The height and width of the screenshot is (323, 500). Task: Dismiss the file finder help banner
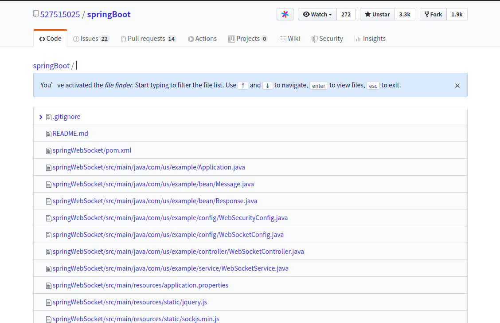[457, 86]
